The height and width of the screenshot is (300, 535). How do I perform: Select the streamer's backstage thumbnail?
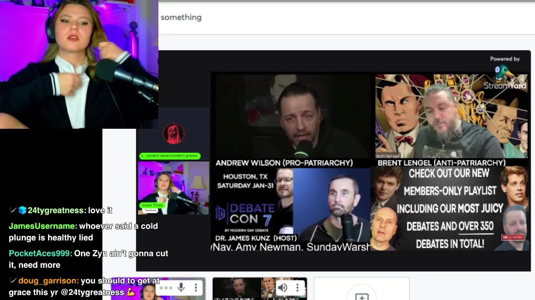click(x=158, y=288)
